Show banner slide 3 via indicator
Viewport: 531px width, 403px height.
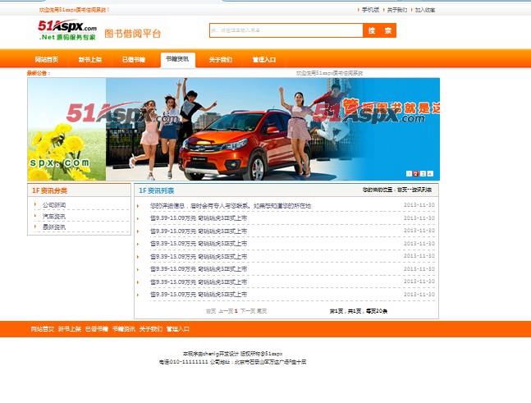(423, 174)
